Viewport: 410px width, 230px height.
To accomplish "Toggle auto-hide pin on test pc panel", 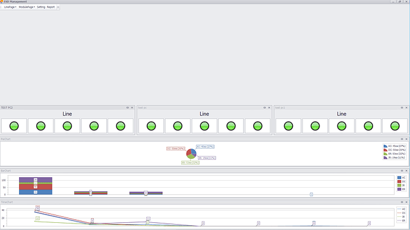I will [x=264, y=108].
